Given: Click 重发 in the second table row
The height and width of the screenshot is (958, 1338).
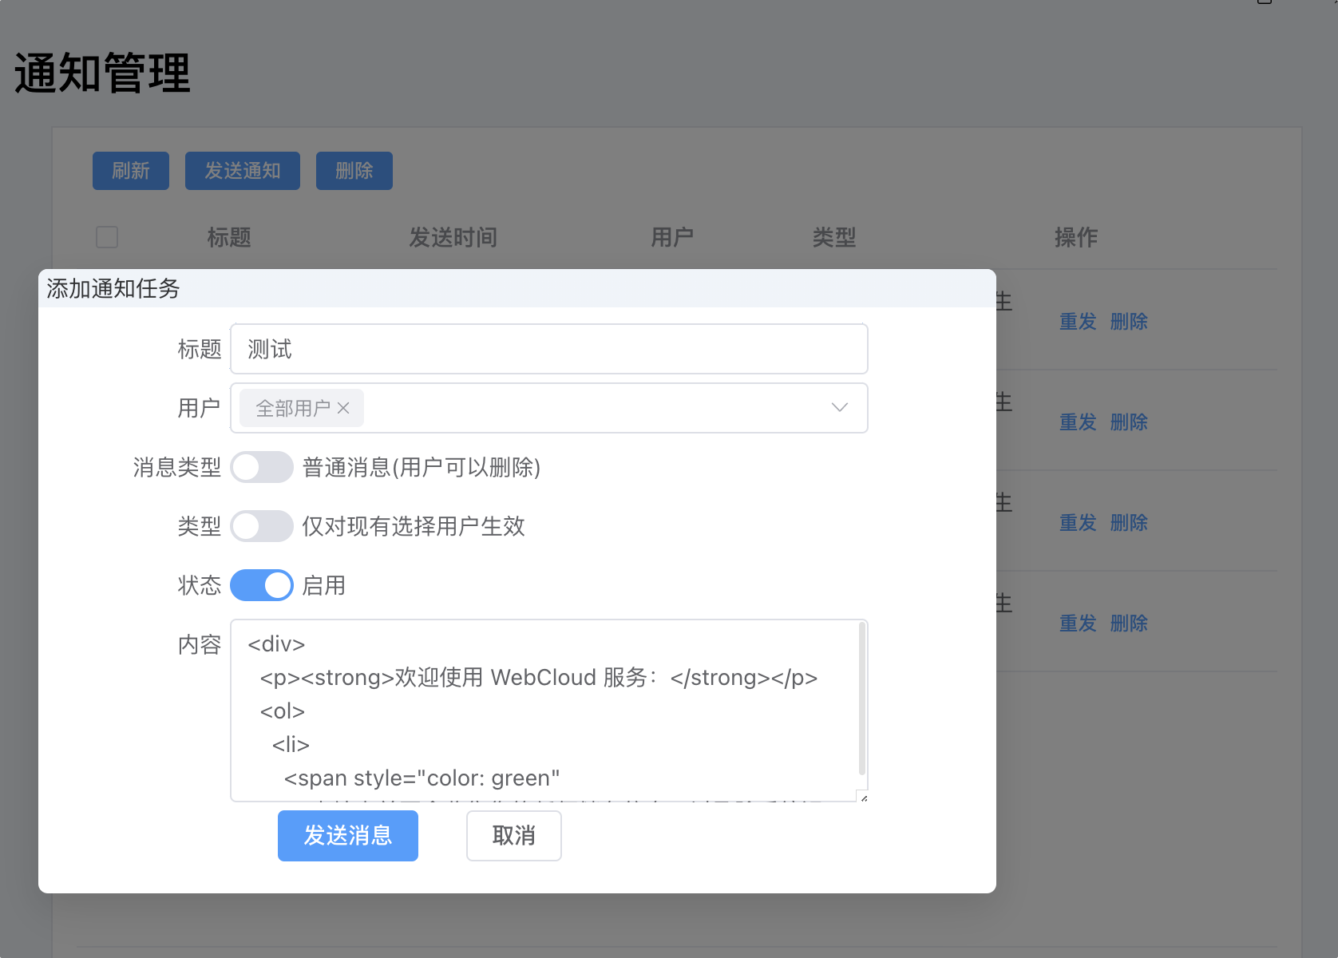Looking at the screenshot, I should [1078, 422].
